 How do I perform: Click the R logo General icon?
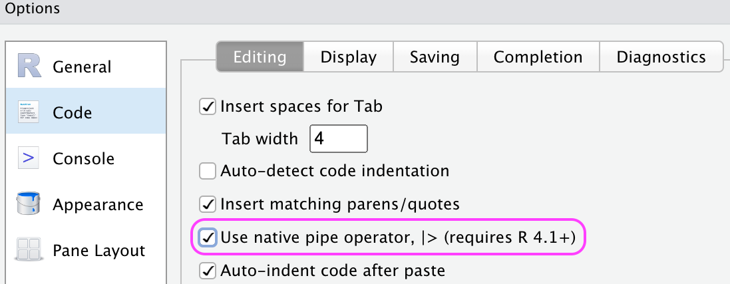29,67
